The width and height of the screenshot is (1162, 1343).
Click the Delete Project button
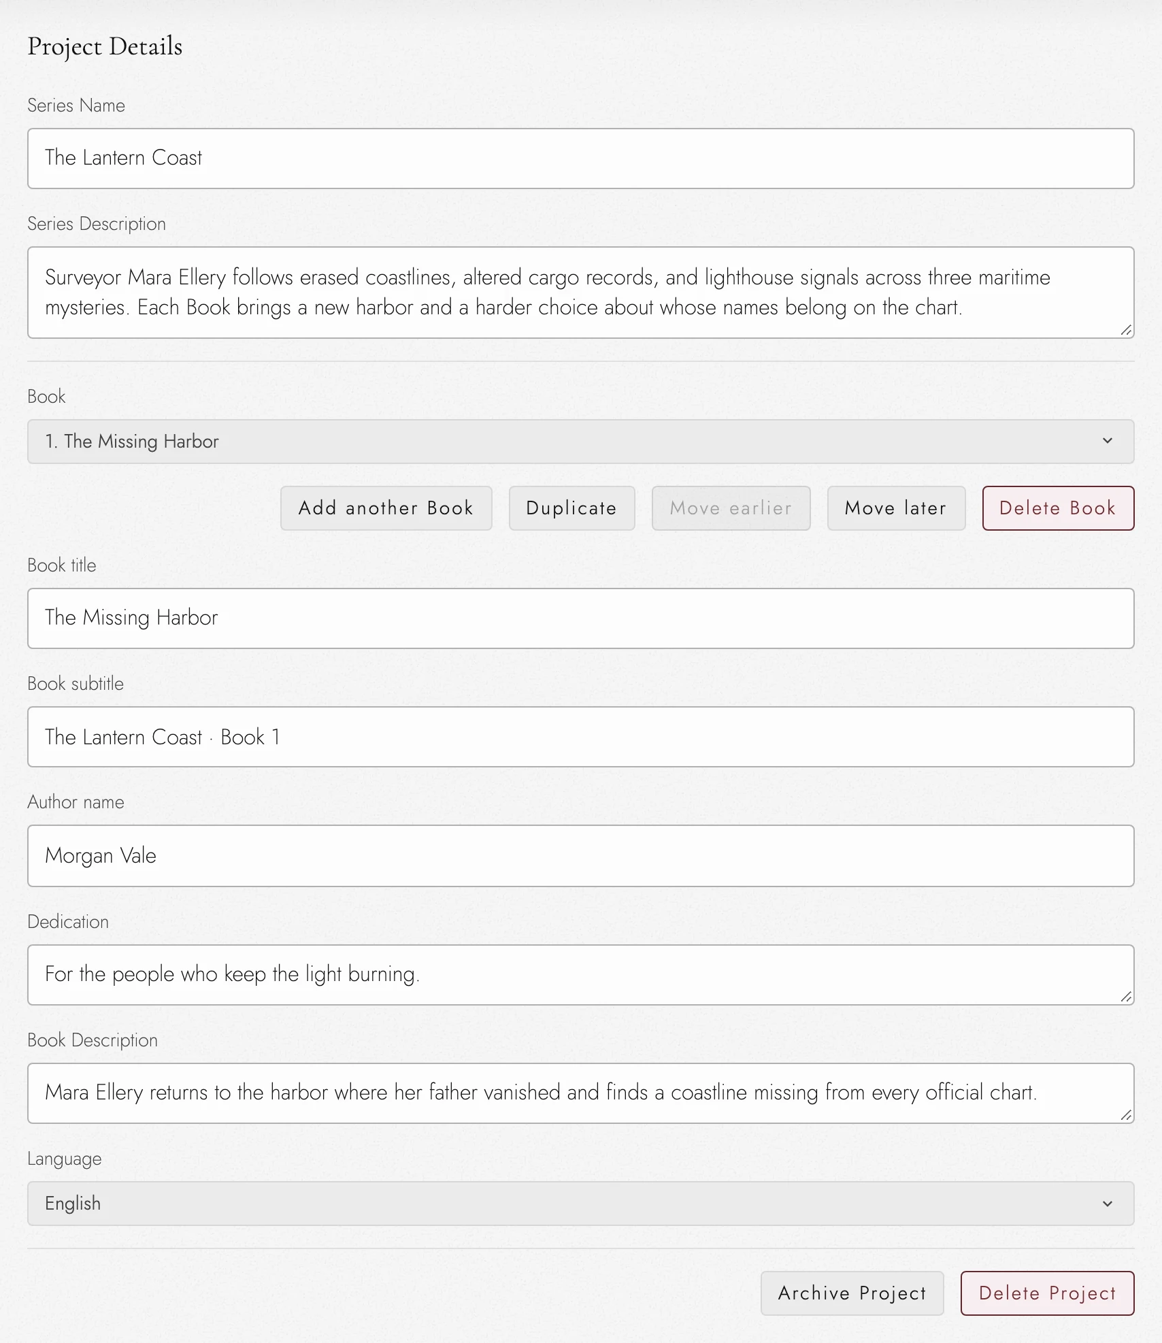tap(1047, 1293)
